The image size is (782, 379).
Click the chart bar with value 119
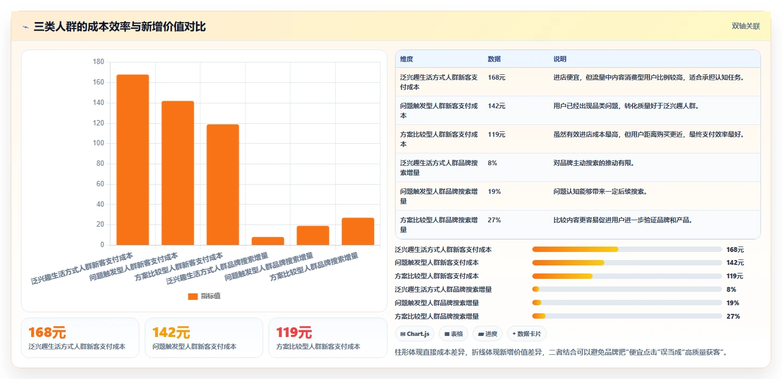[223, 185]
